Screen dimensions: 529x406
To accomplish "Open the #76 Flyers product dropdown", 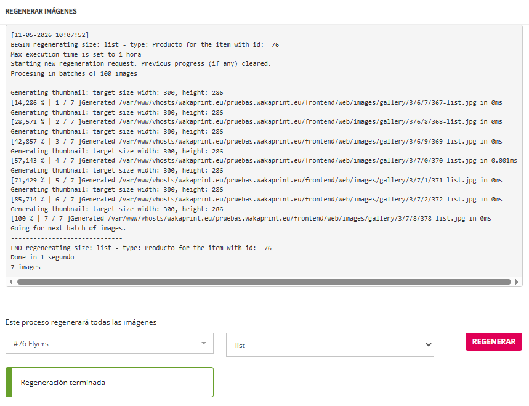I will click(x=110, y=343).
